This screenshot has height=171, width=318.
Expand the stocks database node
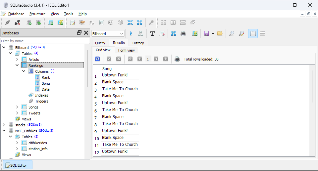tap(4, 125)
